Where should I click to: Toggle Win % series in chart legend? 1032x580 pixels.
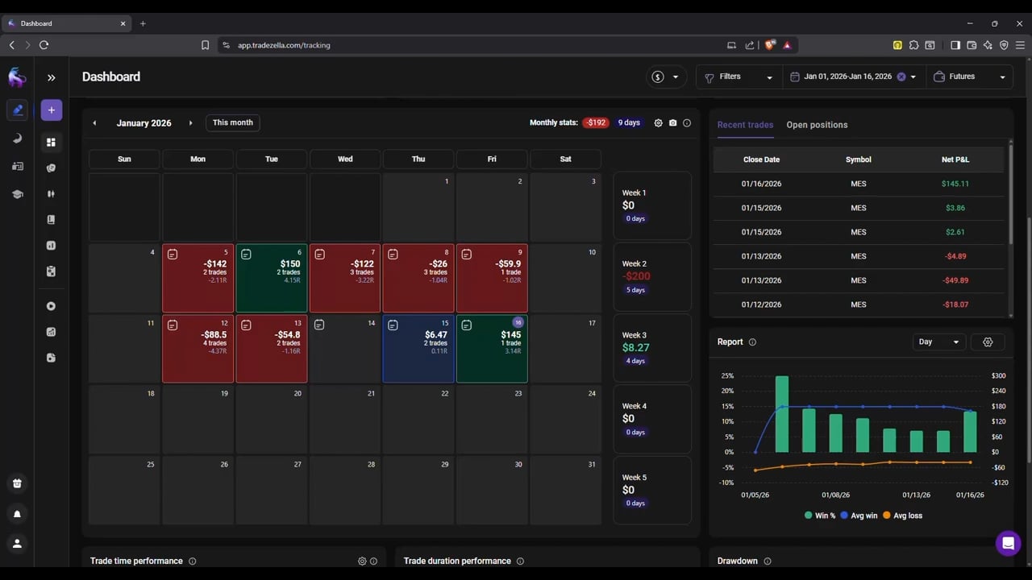(820, 516)
